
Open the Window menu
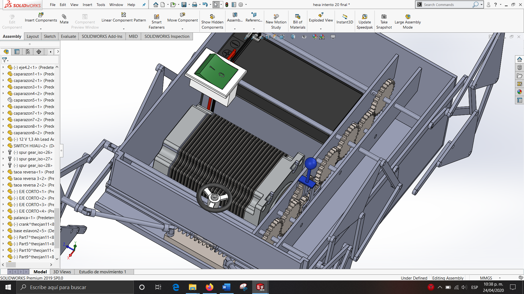click(116, 5)
